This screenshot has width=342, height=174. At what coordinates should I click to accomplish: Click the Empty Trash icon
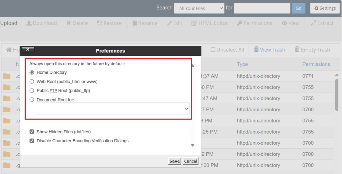click(x=297, y=50)
